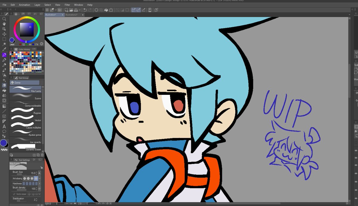Toggle the Vector eraser checkbox

point(14,194)
